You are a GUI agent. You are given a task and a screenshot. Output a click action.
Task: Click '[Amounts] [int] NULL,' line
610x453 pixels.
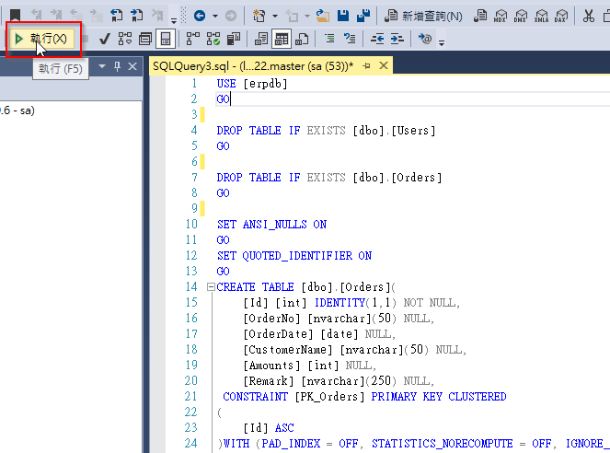click(x=309, y=366)
